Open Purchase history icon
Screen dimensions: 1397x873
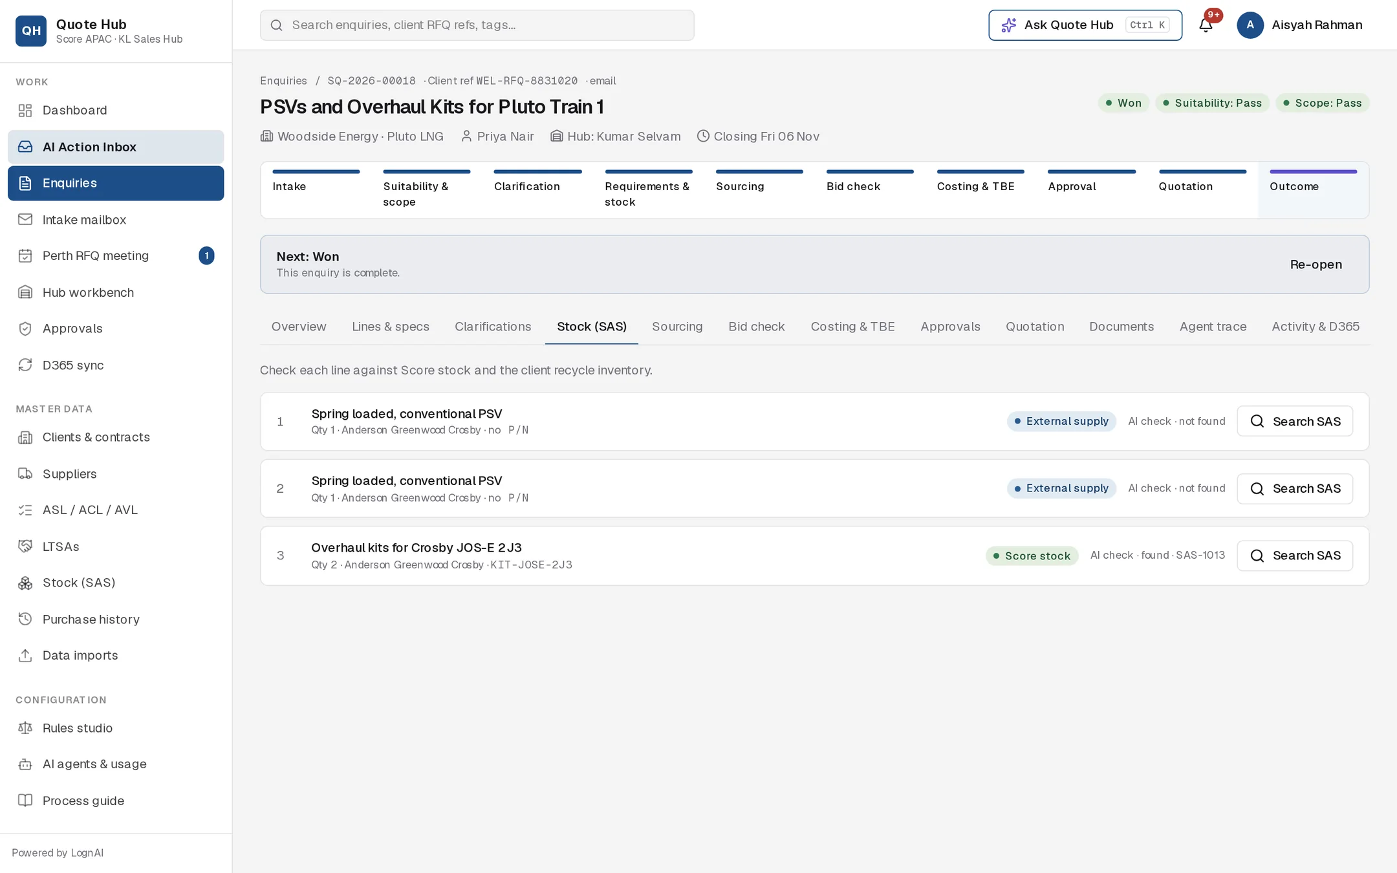25,620
